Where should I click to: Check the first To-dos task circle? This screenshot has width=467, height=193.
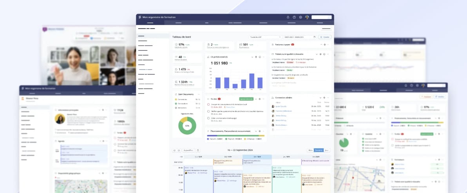point(208,105)
